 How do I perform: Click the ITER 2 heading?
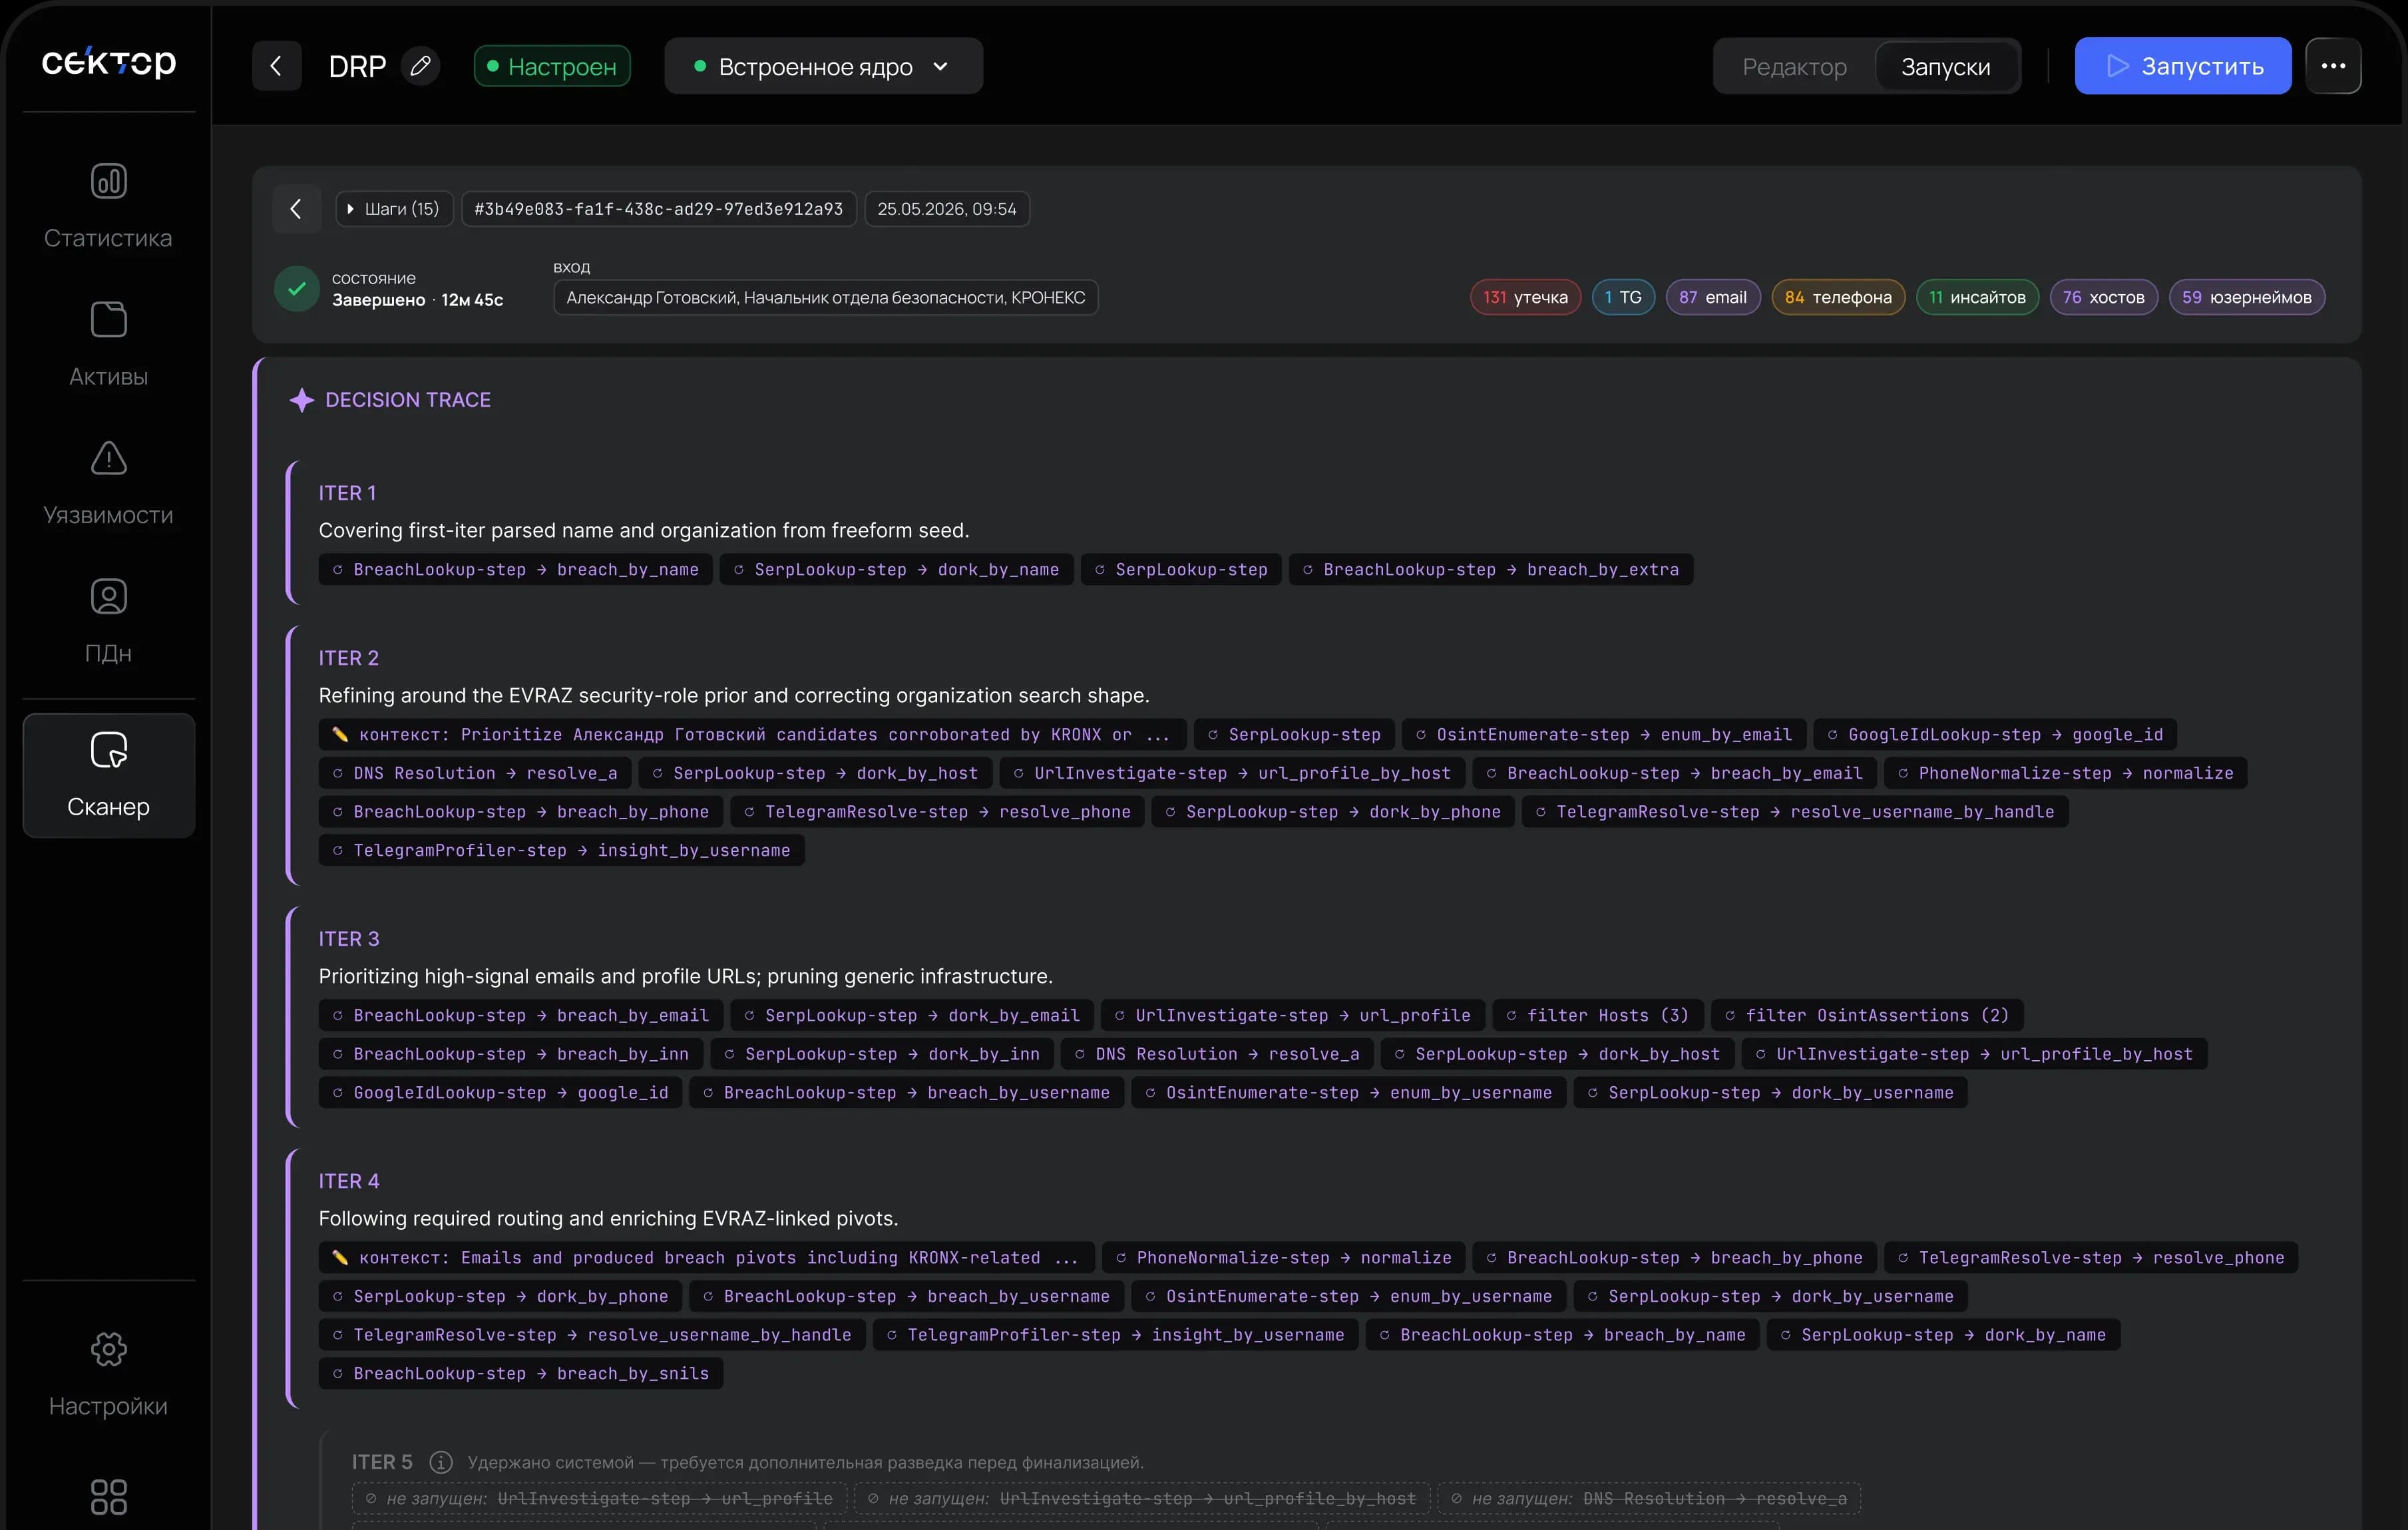click(x=349, y=658)
